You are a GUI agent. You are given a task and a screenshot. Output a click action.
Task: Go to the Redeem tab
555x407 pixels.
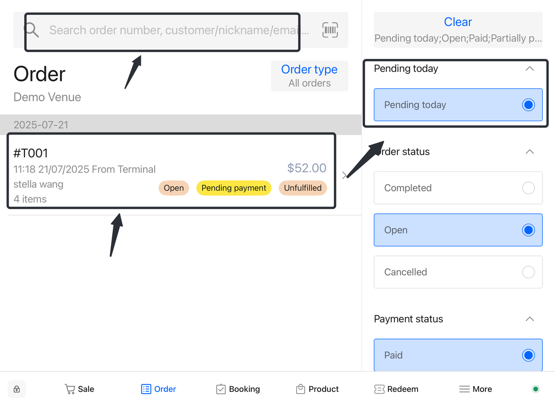(396, 389)
